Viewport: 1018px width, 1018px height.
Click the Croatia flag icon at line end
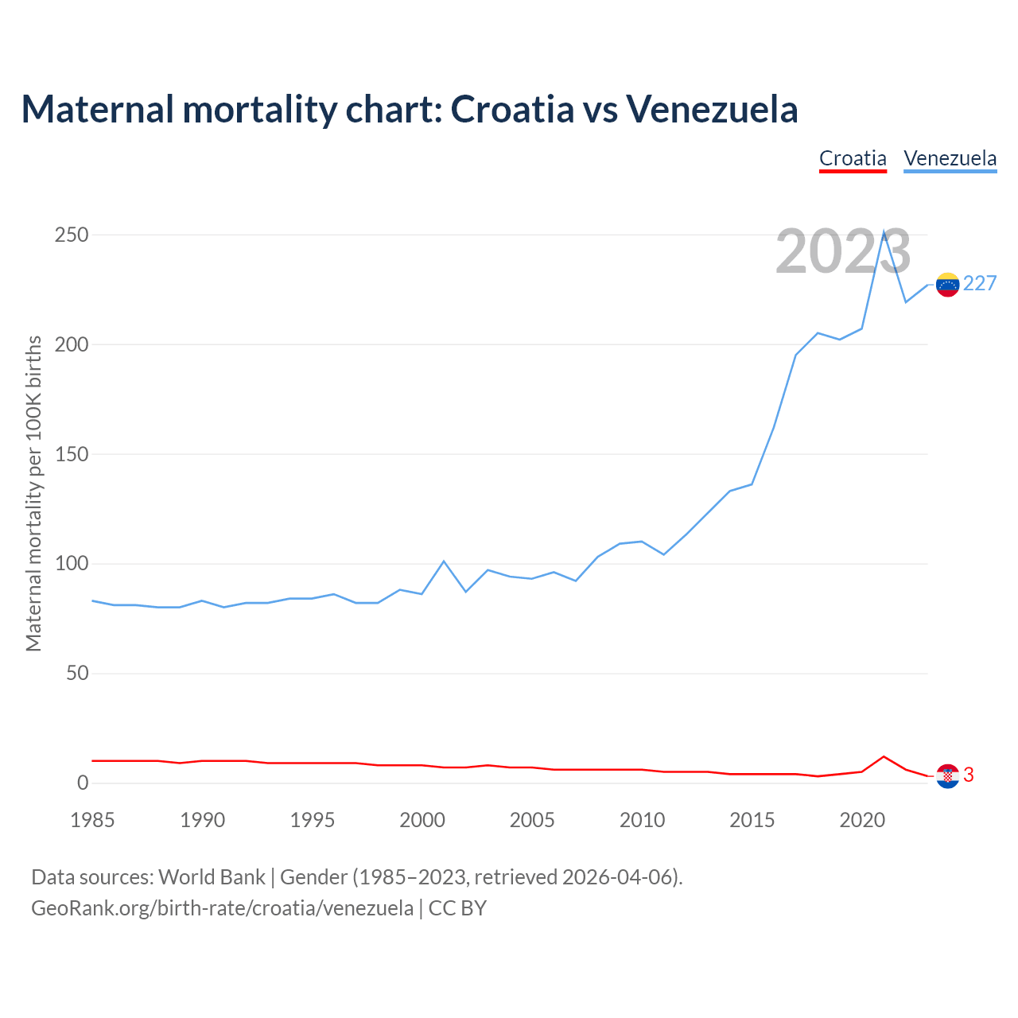(947, 775)
